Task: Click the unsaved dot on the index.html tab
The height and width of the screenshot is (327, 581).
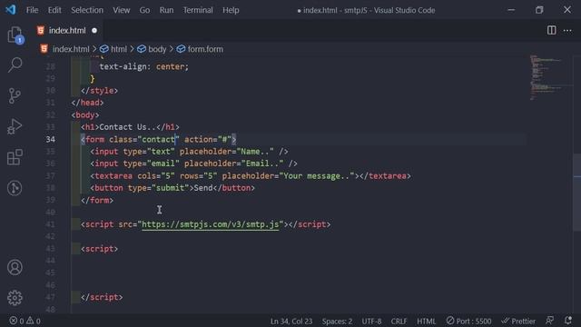Action: [94, 30]
